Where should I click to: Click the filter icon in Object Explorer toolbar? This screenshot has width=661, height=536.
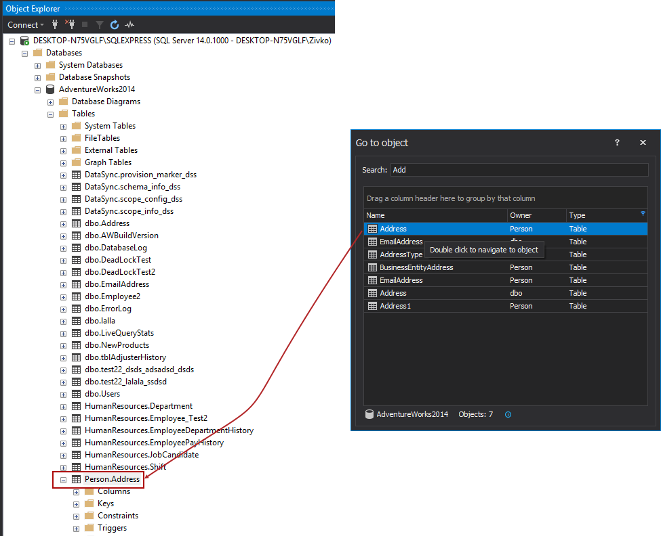(100, 24)
